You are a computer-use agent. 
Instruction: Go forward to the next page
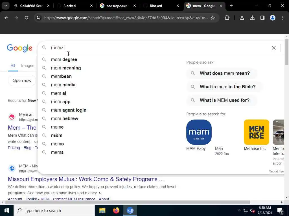16,18
